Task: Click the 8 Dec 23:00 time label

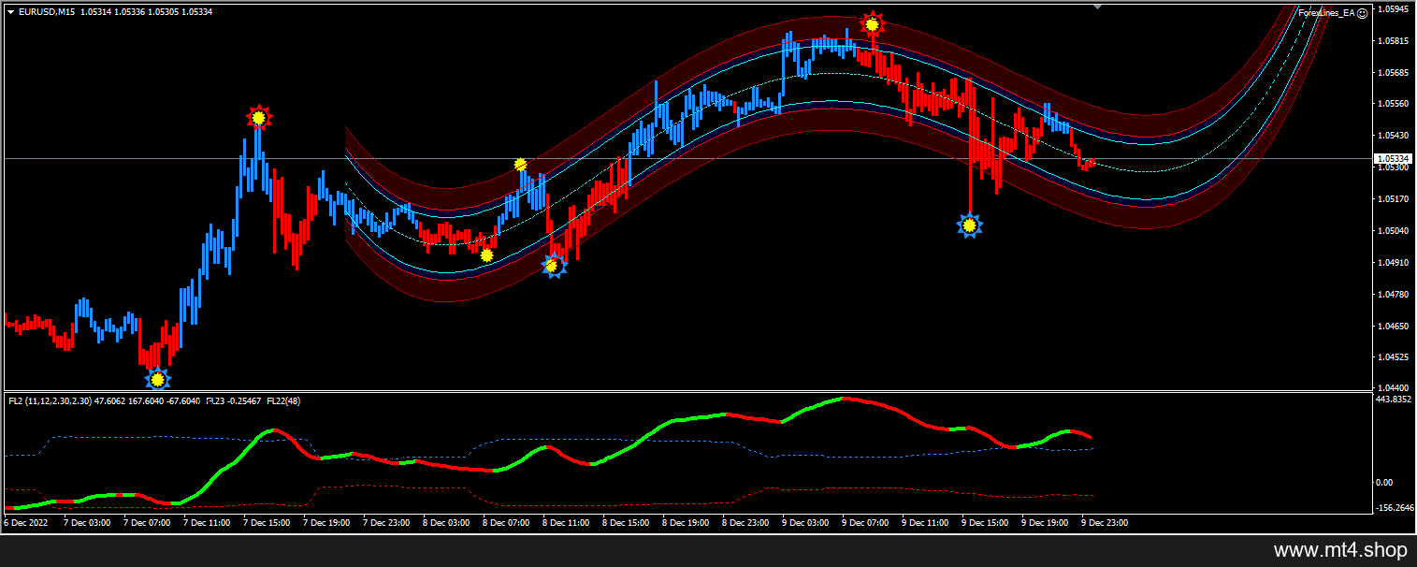Action: click(745, 523)
